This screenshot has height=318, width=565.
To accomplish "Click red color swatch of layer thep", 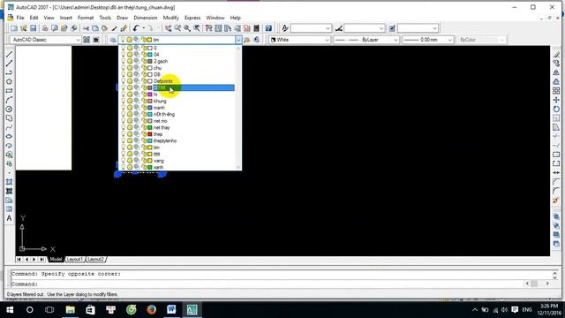I will coord(150,134).
